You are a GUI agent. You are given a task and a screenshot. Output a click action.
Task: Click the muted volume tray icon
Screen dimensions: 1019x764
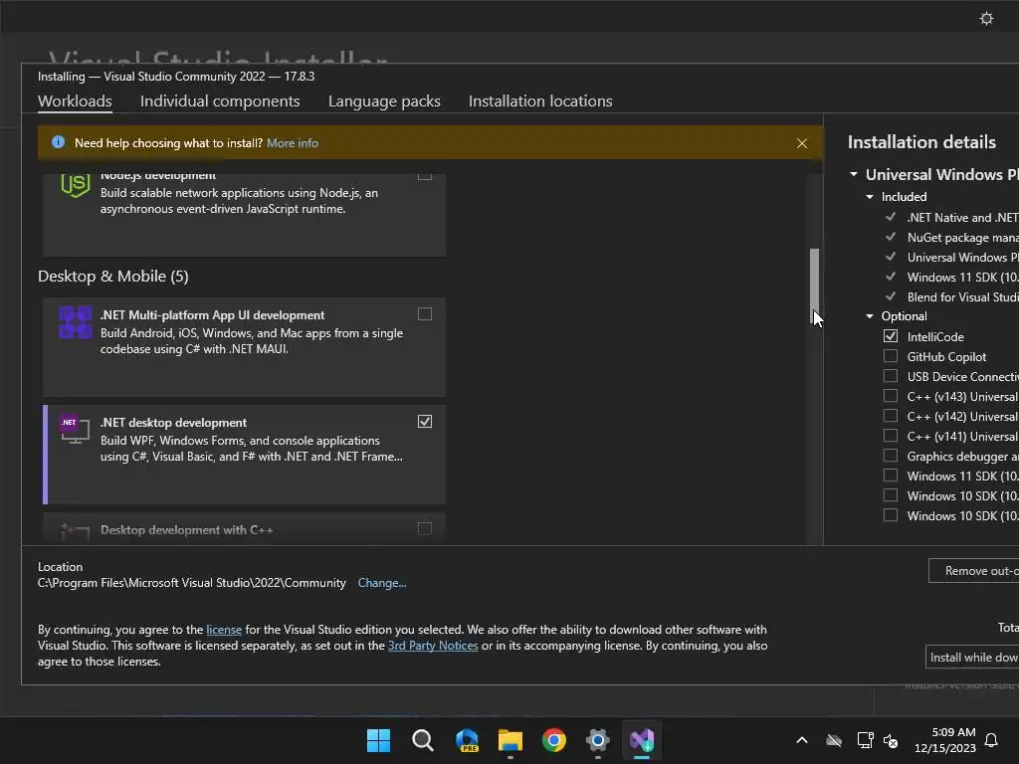coord(891,740)
